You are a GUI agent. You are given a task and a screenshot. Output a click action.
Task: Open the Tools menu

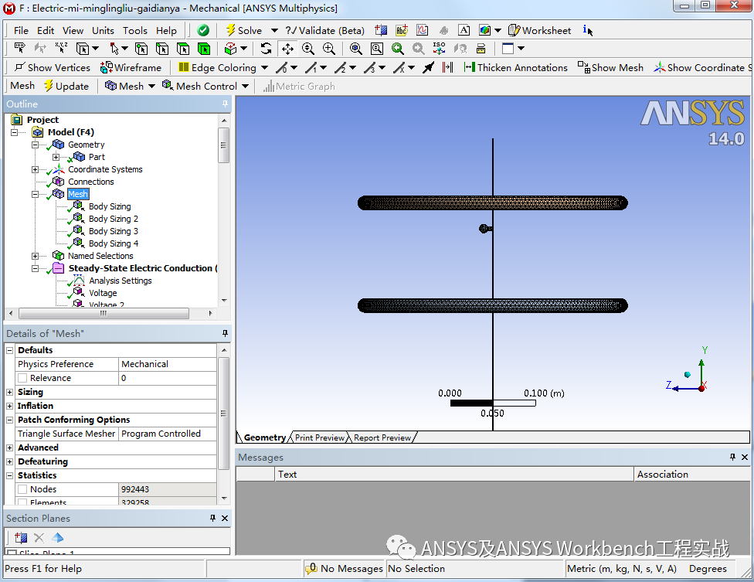point(135,30)
